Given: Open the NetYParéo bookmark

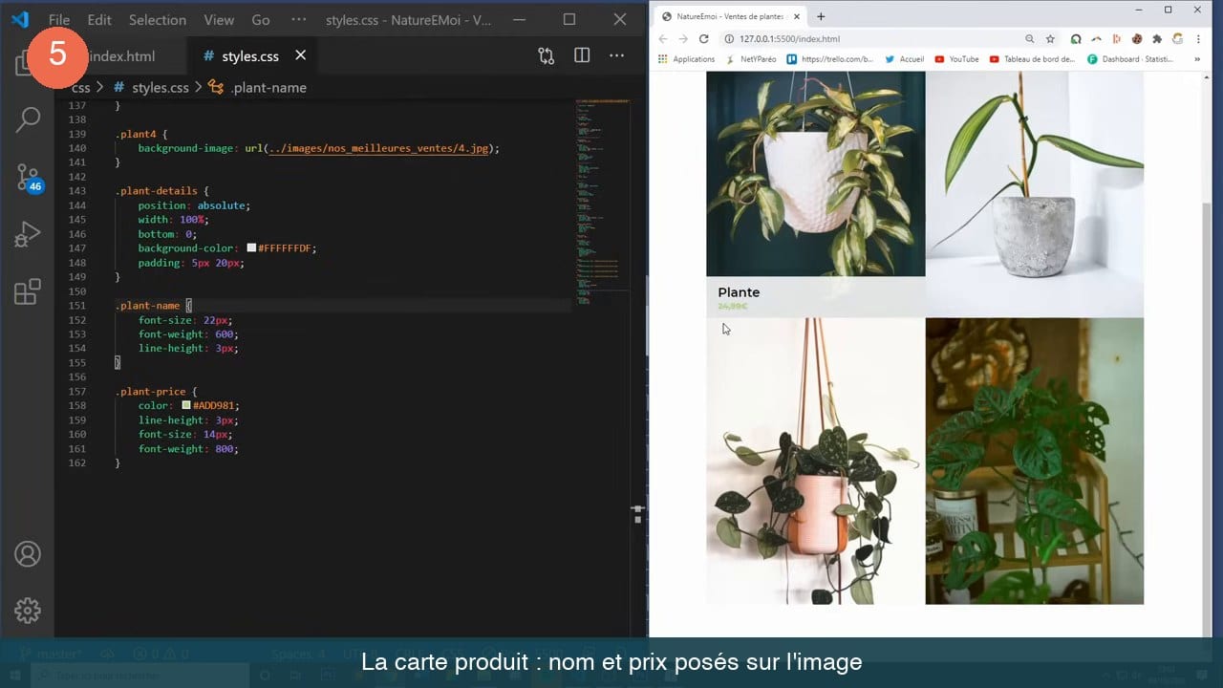Looking at the screenshot, I should (x=751, y=59).
